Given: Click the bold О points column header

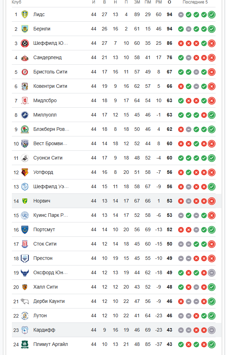Looking at the screenshot, I should (169, 2).
